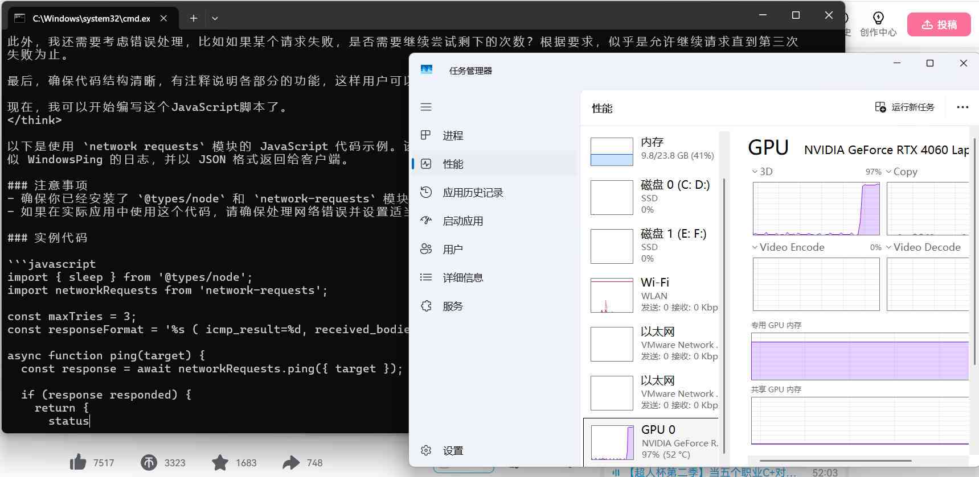This screenshot has height=477, width=979.
Task: Click the coin donate icon
Action: pyautogui.click(x=149, y=462)
